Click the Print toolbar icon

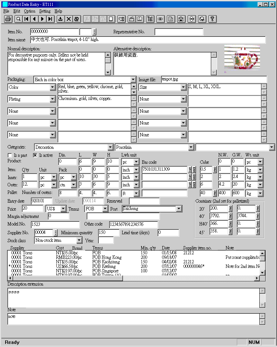[x=8, y=19]
